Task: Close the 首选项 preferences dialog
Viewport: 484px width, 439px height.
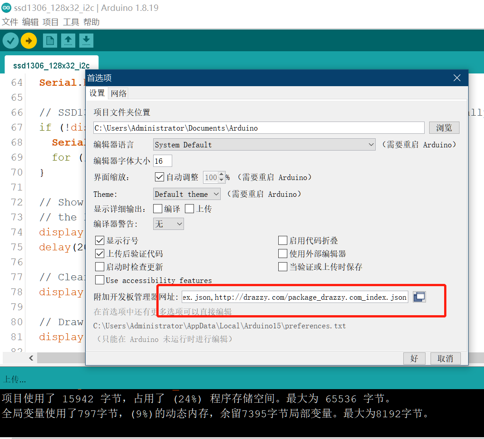Action: [x=457, y=78]
